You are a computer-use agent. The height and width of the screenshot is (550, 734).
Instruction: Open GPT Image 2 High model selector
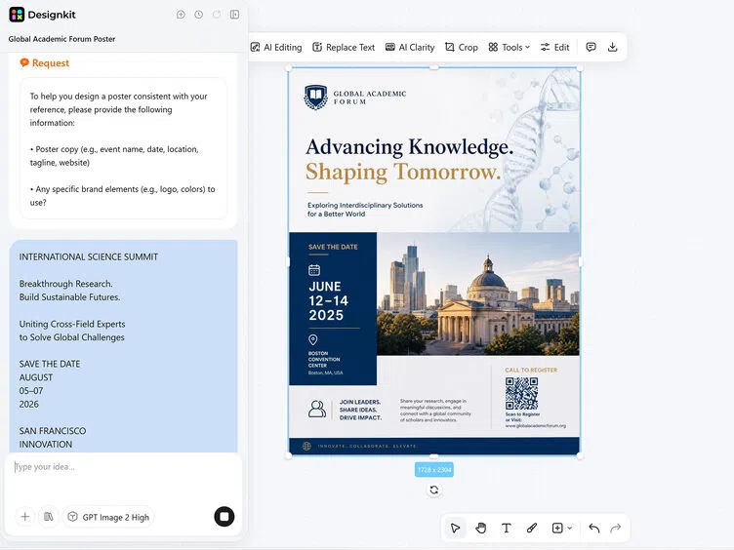point(108,517)
